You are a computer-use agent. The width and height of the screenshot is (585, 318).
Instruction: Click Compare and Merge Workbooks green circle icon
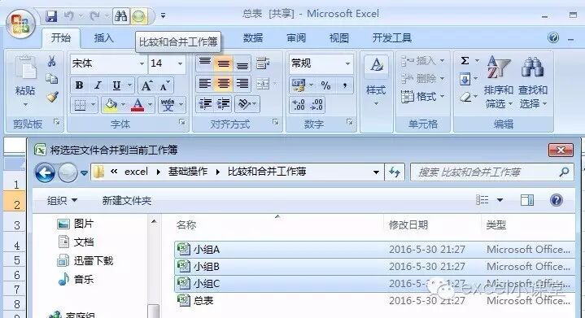(x=139, y=16)
